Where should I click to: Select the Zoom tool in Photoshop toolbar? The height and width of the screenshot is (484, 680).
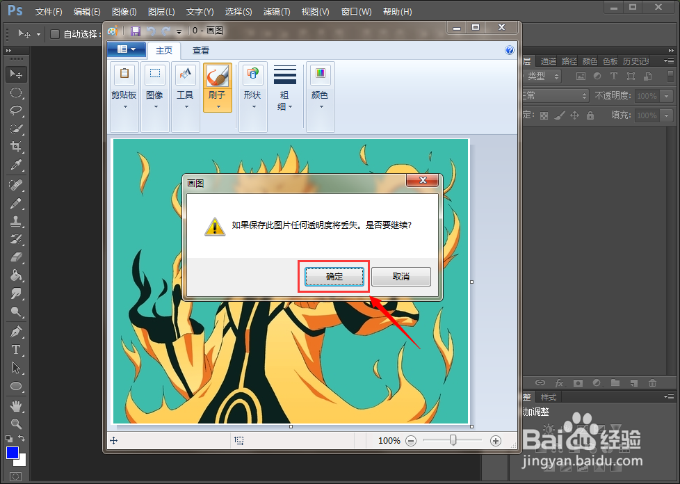[16, 423]
